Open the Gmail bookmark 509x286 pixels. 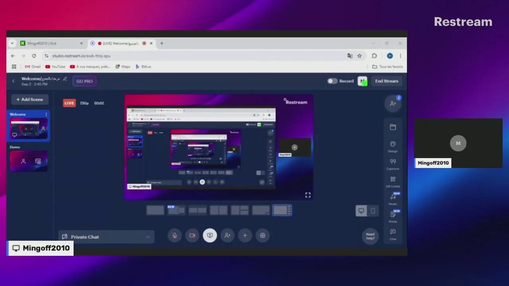pyautogui.click(x=33, y=67)
